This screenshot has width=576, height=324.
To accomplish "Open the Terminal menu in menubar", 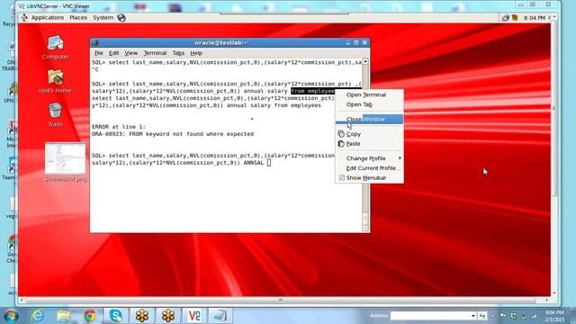I will (155, 53).
